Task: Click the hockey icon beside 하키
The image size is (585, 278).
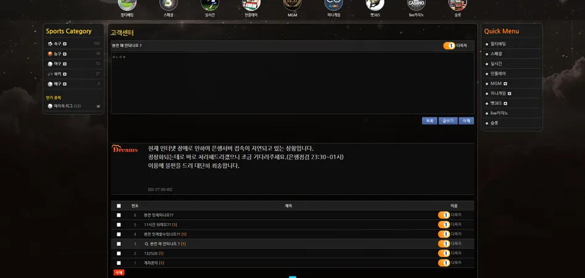Action: [50, 74]
